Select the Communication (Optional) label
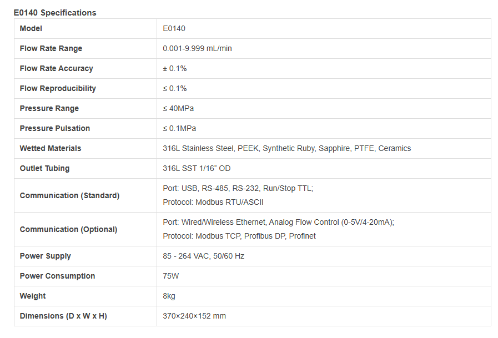The height and width of the screenshot is (338, 498). (x=69, y=229)
